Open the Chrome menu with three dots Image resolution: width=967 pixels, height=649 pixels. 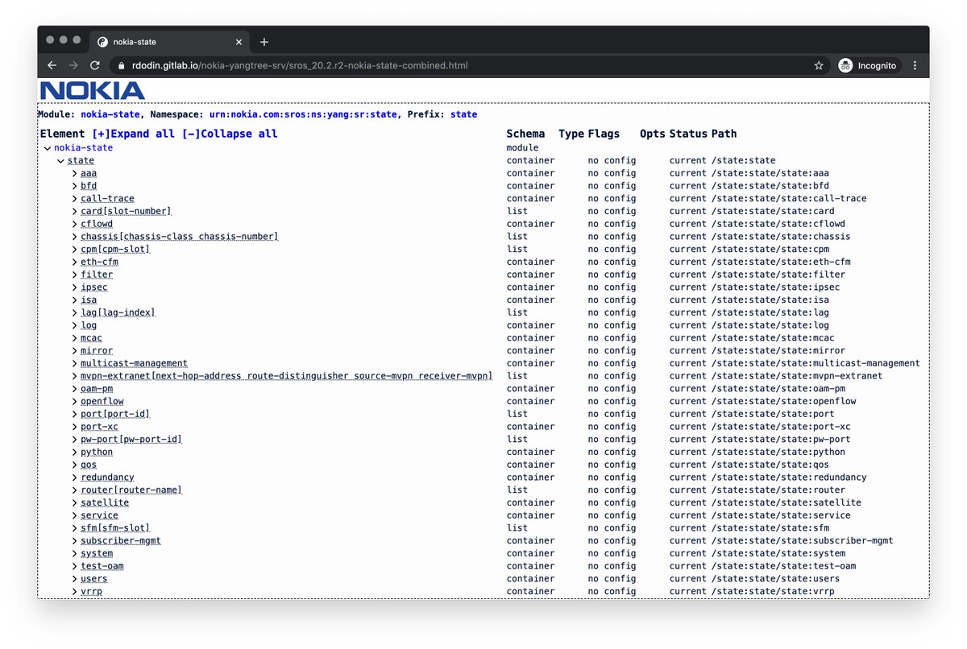click(x=915, y=66)
